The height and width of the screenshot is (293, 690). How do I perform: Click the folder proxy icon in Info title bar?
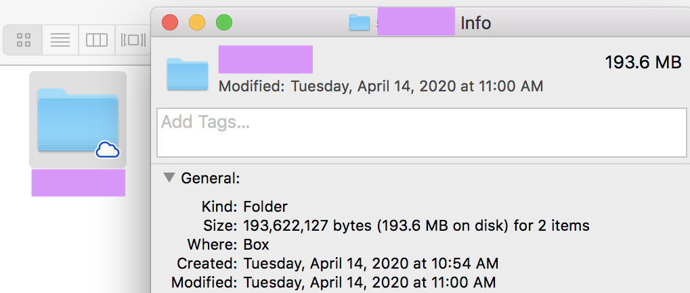pyautogui.click(x=360, y=22)
